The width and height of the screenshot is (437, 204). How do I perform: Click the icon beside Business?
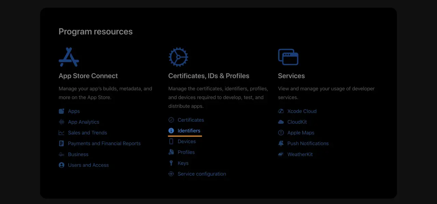(61, 154)
